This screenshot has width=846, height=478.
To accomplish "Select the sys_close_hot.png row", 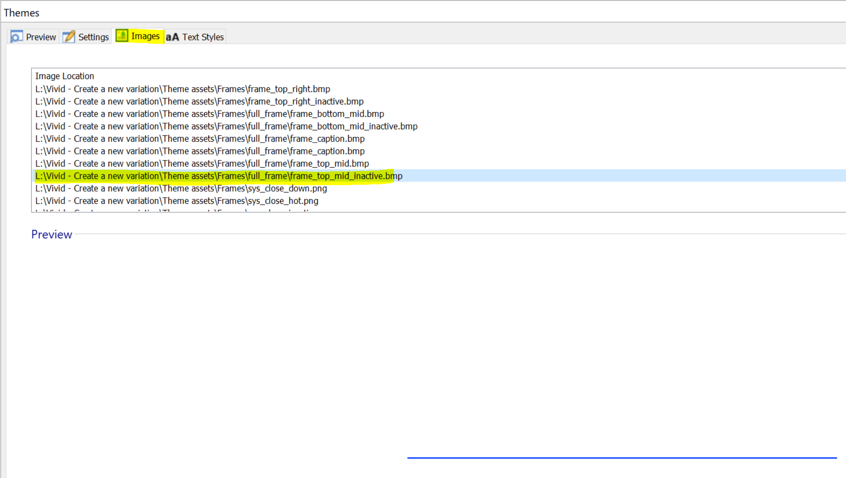I will [x=439, y=201].
